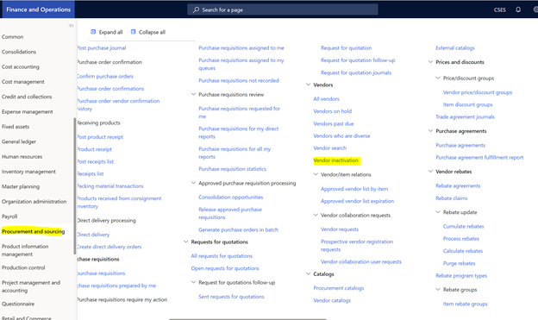Viewport: 538px width, 320px height.
Task: Open Request for quotation link
Action: (x=347, y=47)
